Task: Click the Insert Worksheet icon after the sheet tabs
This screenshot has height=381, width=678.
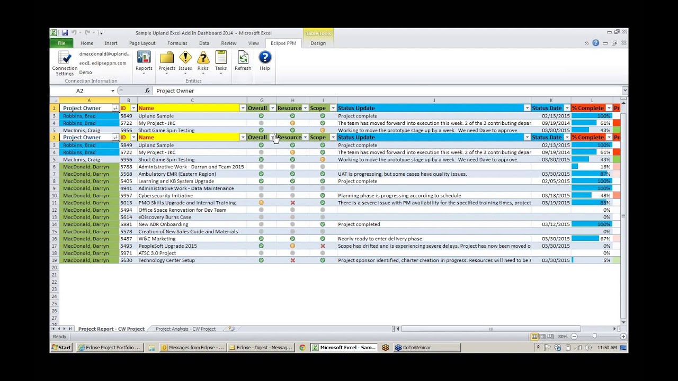Action: [x=231, y=329]
